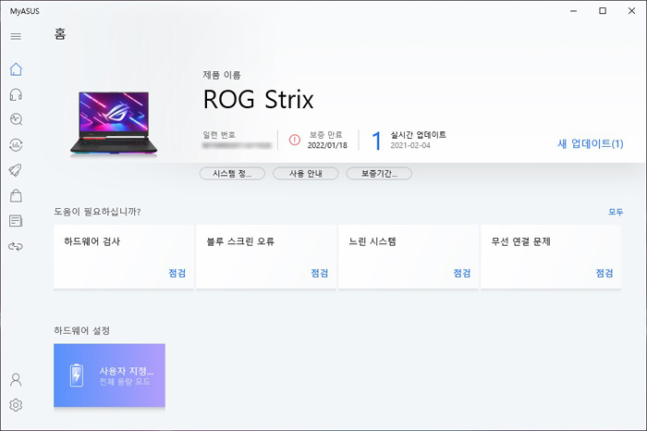Viewport: 647px width, 431px height.
Task: Click the 하드웨어 검사 card title
Action: (x=92, y=241)
